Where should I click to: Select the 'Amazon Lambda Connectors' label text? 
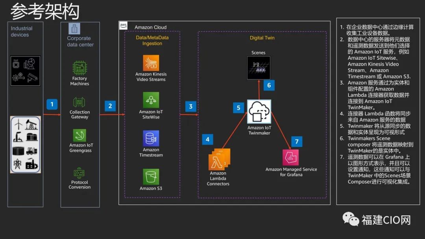pos(218,178)
